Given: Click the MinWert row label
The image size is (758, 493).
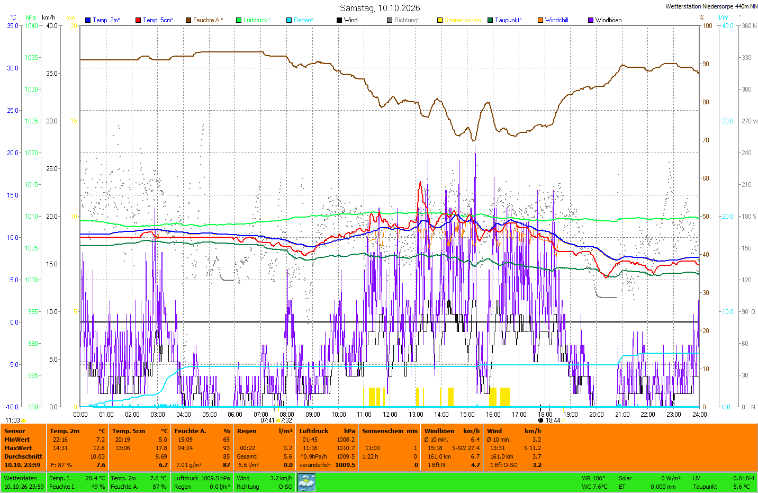Looking at the screenshot, I should click(17, 440).
